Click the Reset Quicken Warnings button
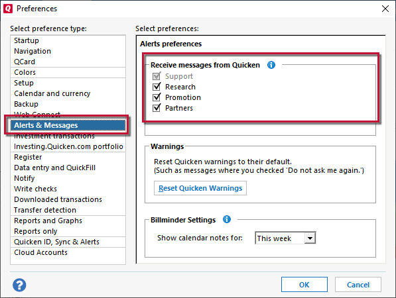Viewport: 396px width, 298px height. (x=200, y=188)
